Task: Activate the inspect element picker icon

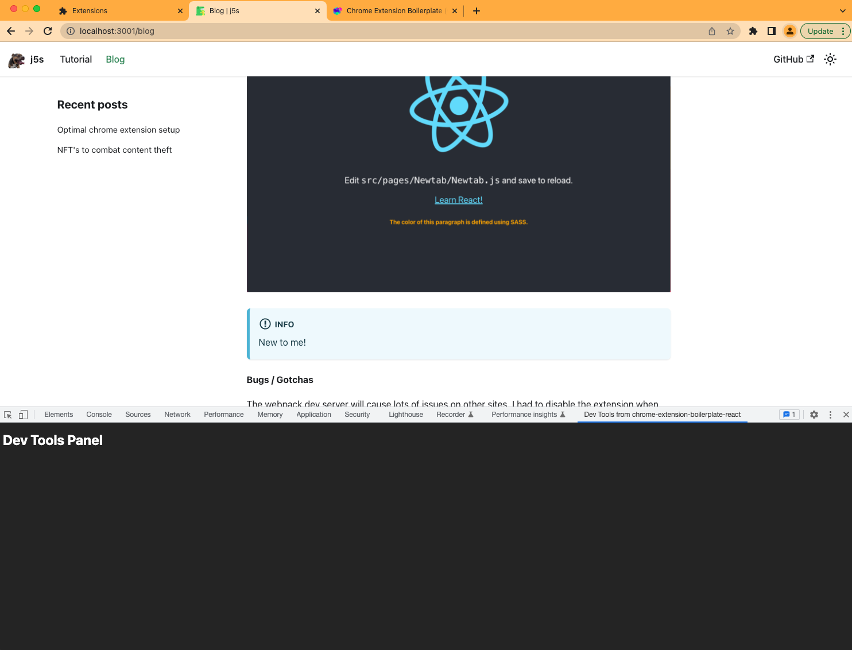Action: coord(8,415)
